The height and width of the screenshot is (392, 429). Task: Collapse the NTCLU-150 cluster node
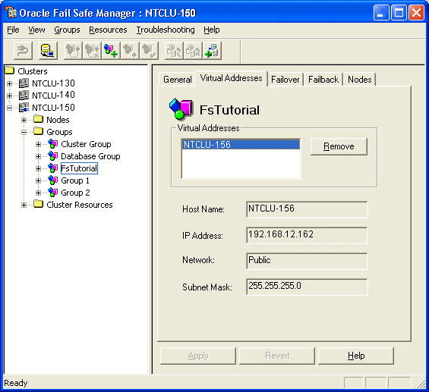[9, 108]
